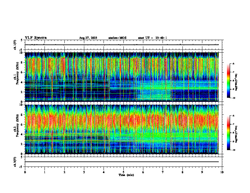Click time axis tick label "9"
This screenshot has height=193, width=250.
(x=202, y=172)
